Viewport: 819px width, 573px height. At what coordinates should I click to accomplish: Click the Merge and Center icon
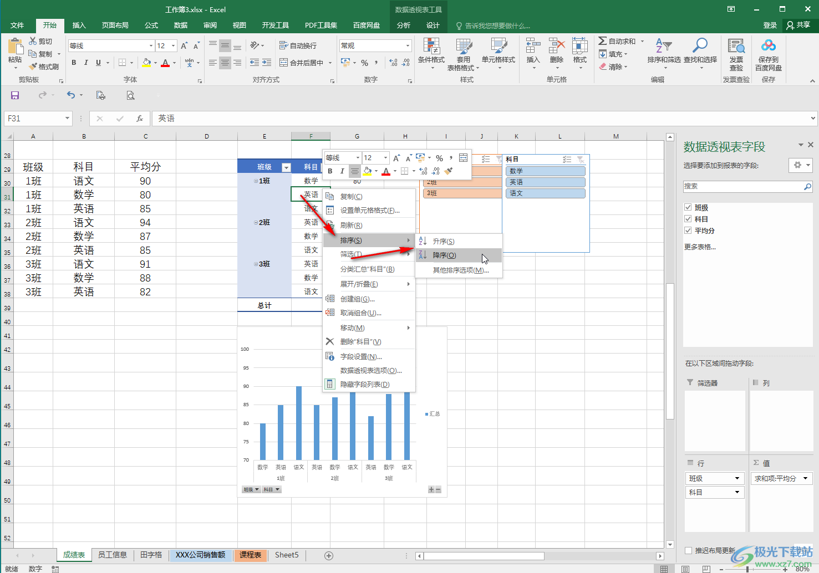pyautogui.click(x=284, y=63)
